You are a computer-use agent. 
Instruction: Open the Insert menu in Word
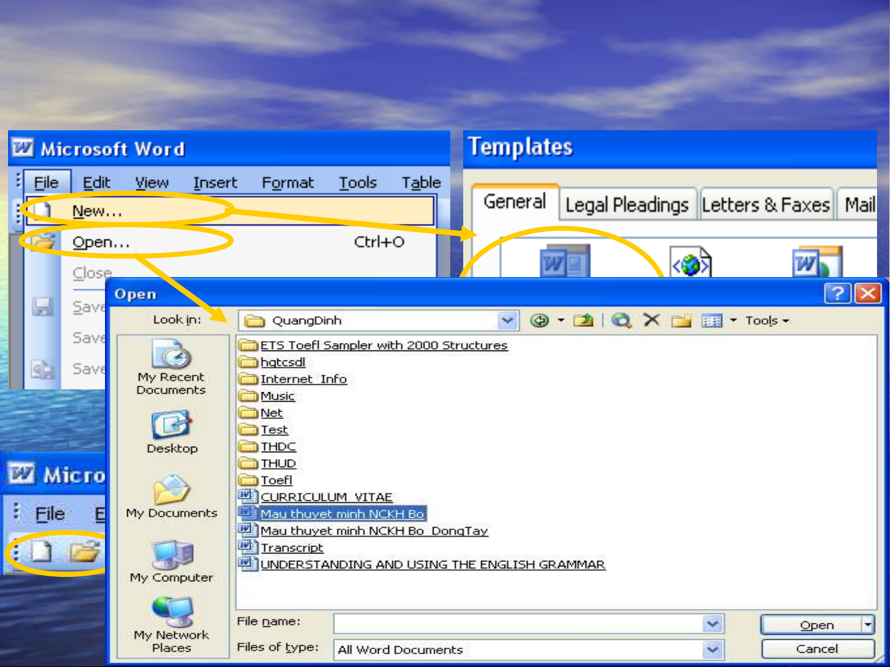(215, 183)
